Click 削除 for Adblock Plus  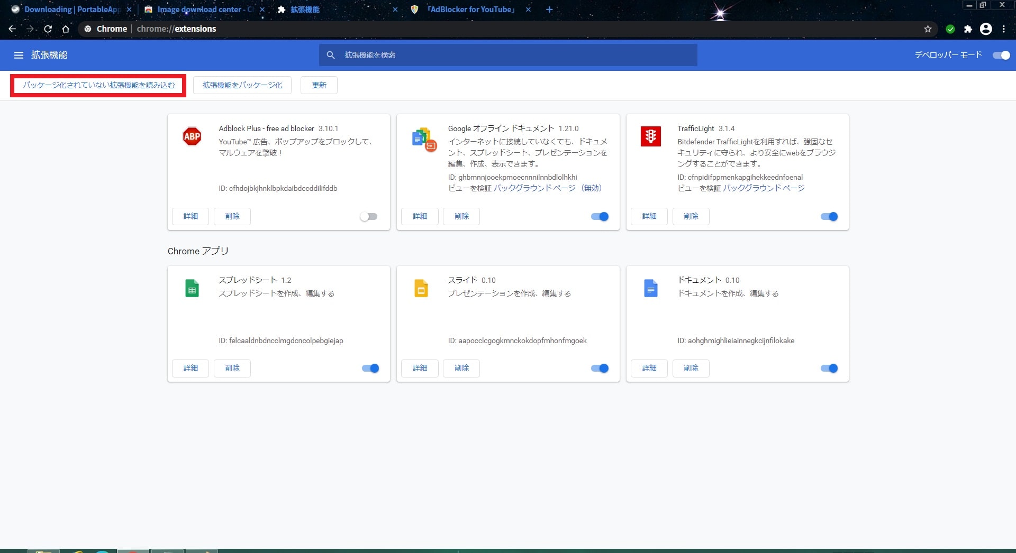232,216
